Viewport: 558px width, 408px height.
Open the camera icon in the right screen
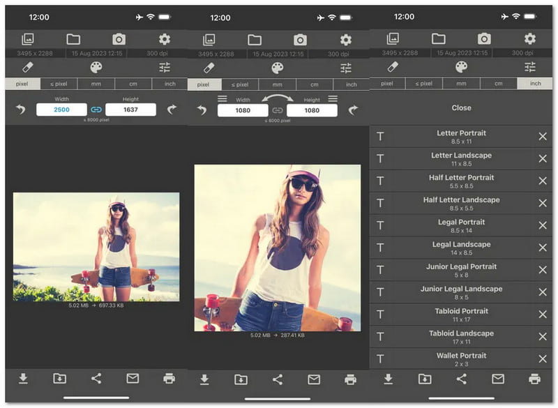[x=484, y=39]
